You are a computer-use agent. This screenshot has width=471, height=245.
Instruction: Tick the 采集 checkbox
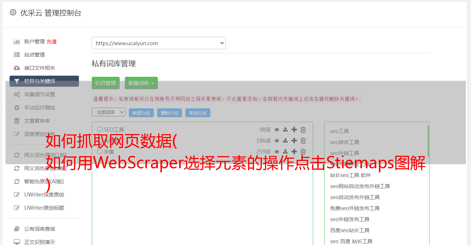coord(100,151)
